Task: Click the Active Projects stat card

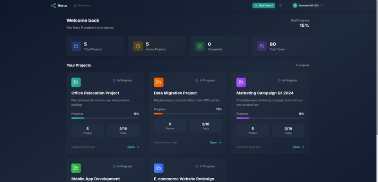Action: [157, 46]
